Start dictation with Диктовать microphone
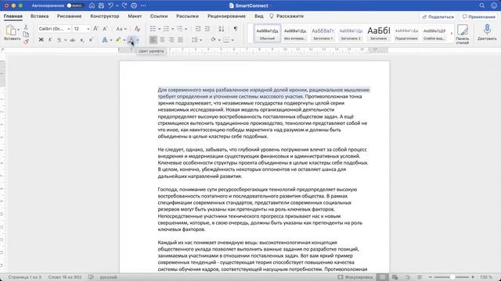The height and width of the screenshot is (281, 501). (487, 33)
